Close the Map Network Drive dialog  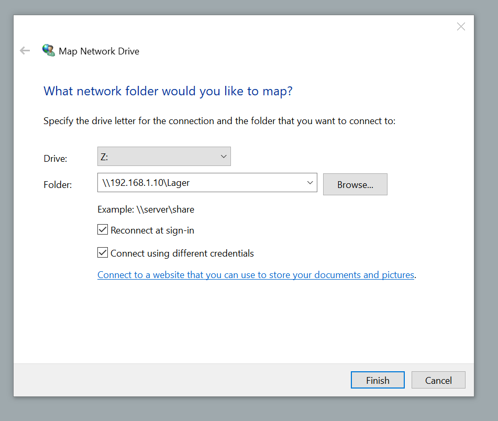461,27
